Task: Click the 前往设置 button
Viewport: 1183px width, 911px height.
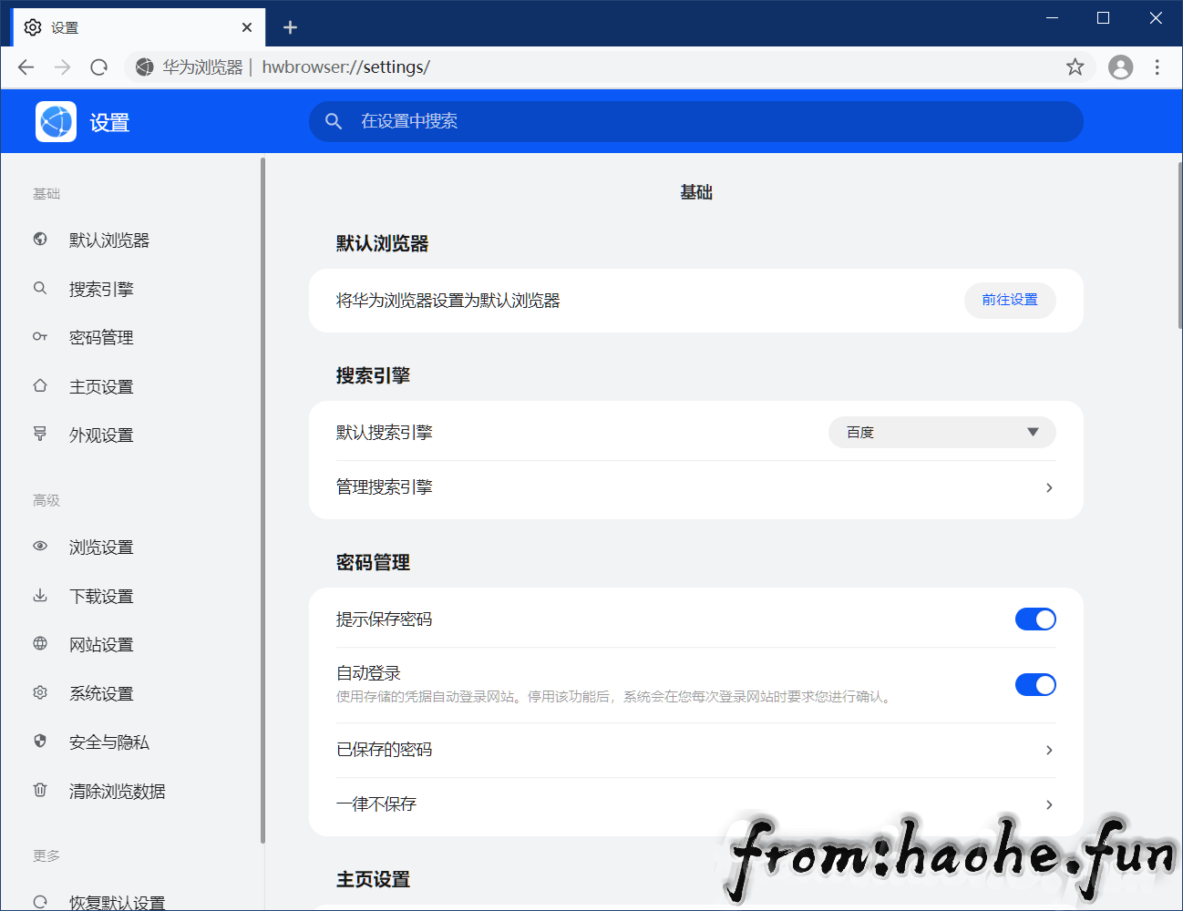Action: (x=1010, y=300)
